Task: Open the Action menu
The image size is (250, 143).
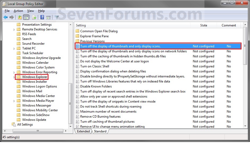Action: point(18,11)
